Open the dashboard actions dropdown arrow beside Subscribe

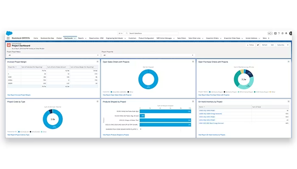pyautogui.click(x=288, y=45)
